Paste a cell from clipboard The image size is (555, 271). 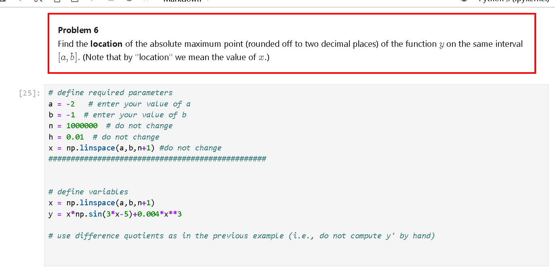(x=75, y=1)
